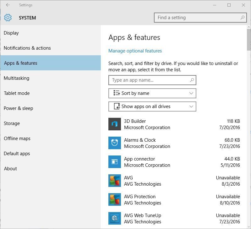Click the magnifier icon in Find a setting
Screen dimensions: 251x229
[x=242, y=18]
